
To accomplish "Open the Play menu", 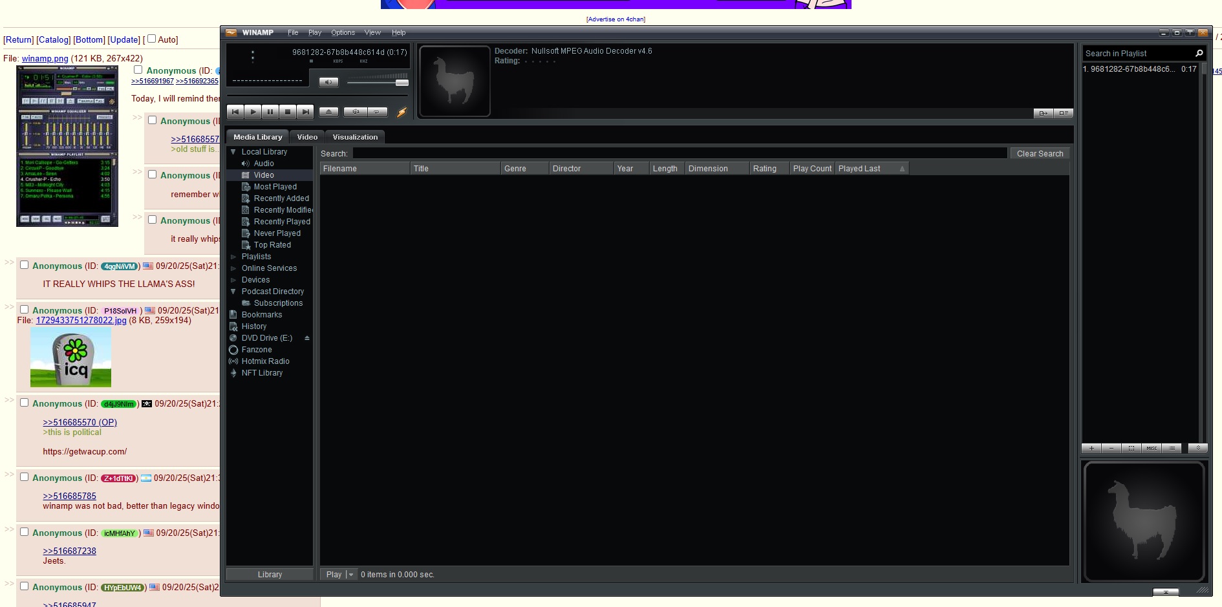I will (x=315, y=32).
